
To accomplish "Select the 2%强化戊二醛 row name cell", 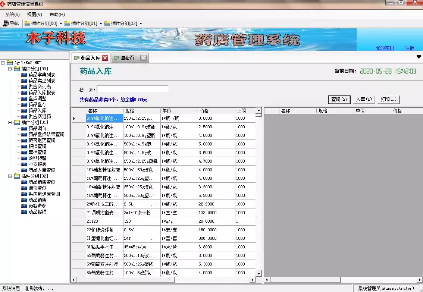I will click(x=105, y=204).
